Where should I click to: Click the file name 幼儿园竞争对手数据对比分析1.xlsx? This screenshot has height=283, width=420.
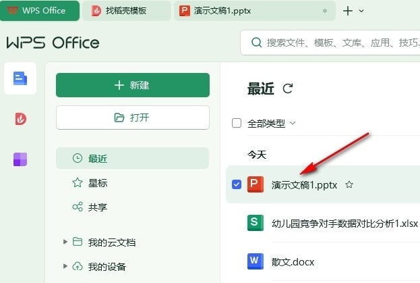pyautogui.click(x=345, y=223)
